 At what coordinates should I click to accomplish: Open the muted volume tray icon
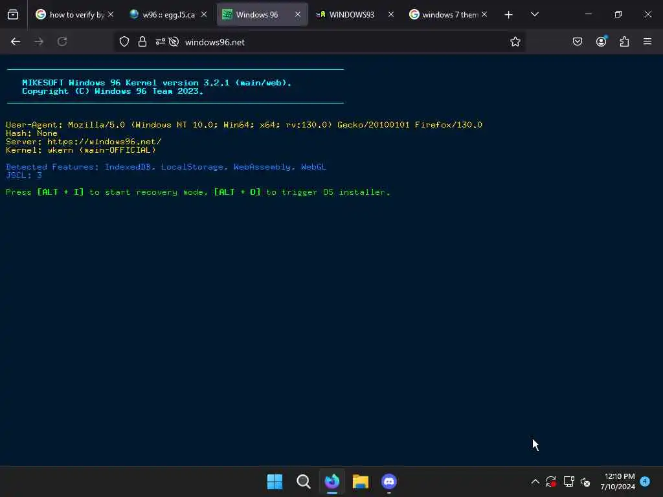[585, 481]
